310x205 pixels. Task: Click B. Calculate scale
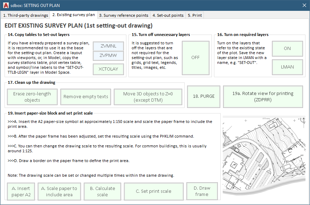tap(102, 191)
